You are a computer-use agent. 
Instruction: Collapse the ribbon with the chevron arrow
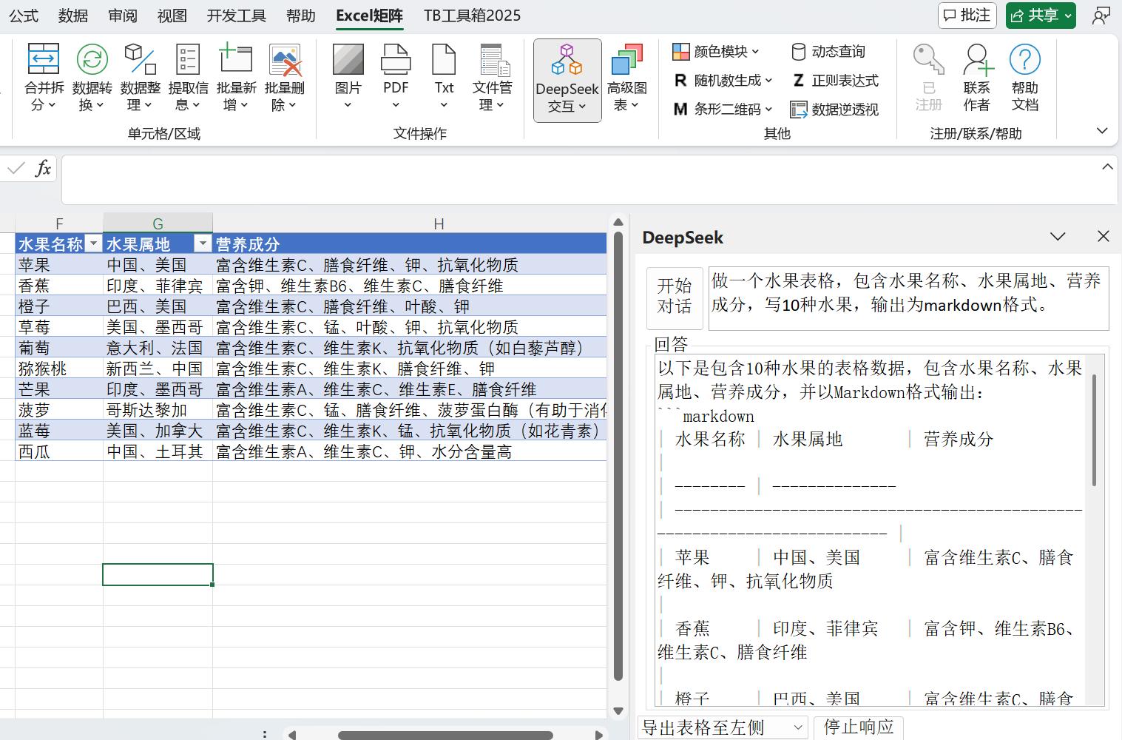click(x=1101, y=131)
